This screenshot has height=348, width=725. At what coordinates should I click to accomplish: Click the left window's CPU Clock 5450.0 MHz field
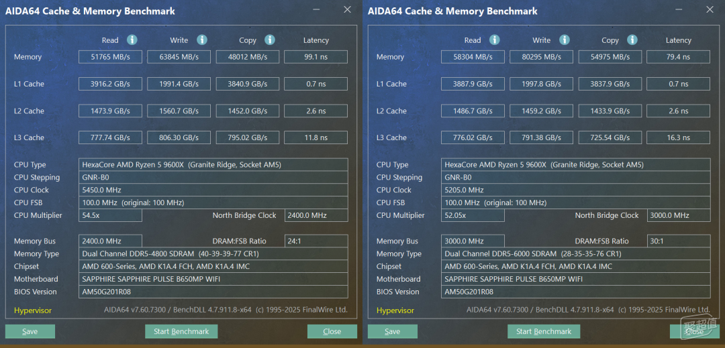click(x=213, y=190)
